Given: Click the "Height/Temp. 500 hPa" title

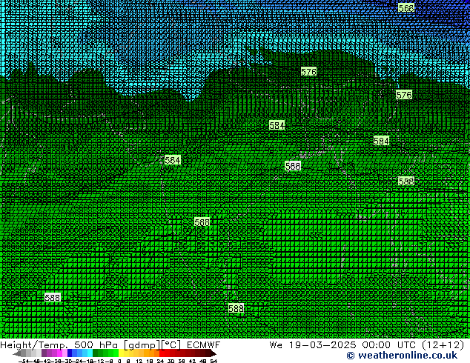Looking at the screenshot, I should coord(56,345).
